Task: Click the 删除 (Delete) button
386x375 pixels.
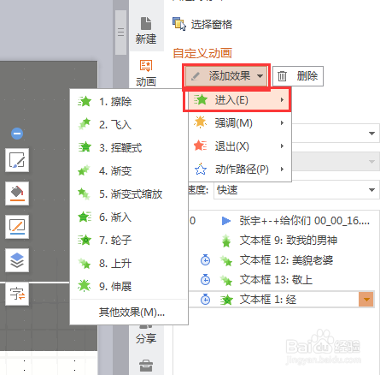Action: [x=298, y=76]
